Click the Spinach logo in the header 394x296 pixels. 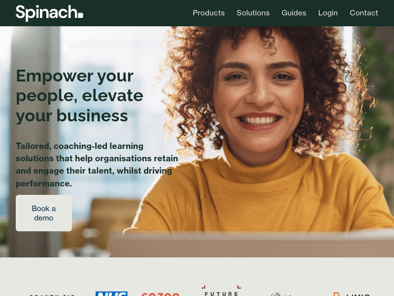point(49,13)
